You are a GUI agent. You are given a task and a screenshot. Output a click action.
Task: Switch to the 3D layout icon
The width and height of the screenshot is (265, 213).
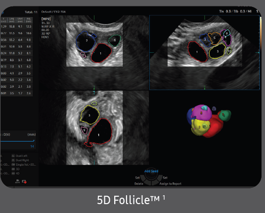point(13,169)
